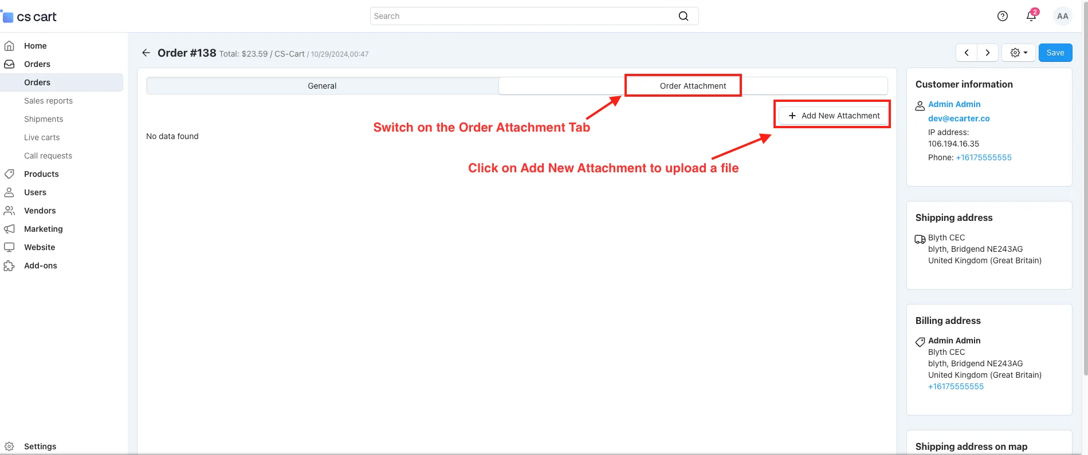Expand the Marketing sidebar menu
The image size is (1088, 455).
[43, 229]
